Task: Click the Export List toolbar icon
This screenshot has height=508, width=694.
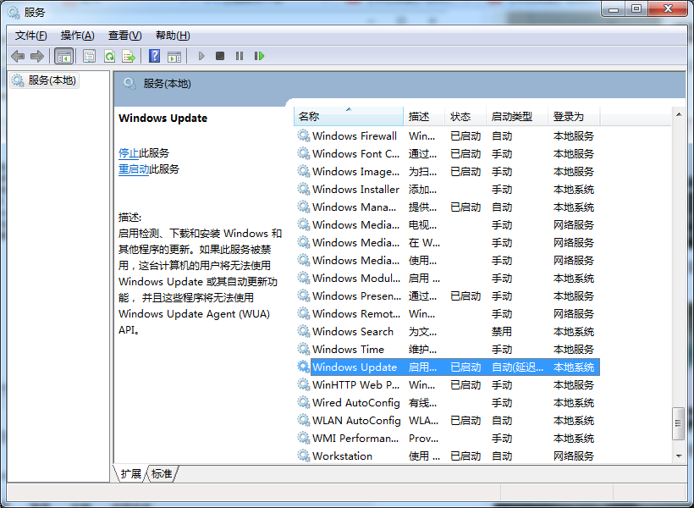Action: point(129,56)
